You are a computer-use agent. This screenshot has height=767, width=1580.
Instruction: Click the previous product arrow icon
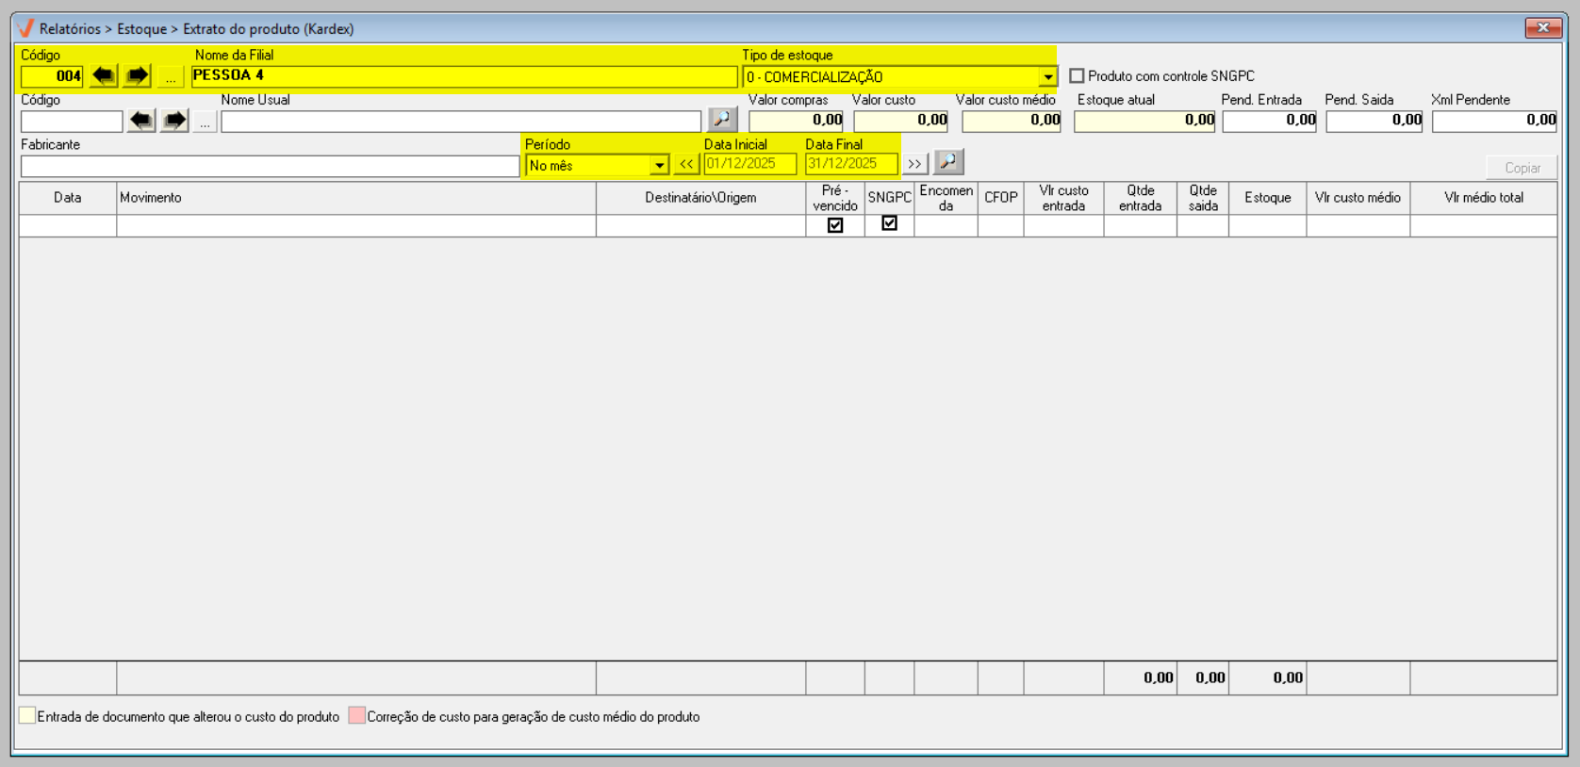pyautogui.click(x=141, y=121)
